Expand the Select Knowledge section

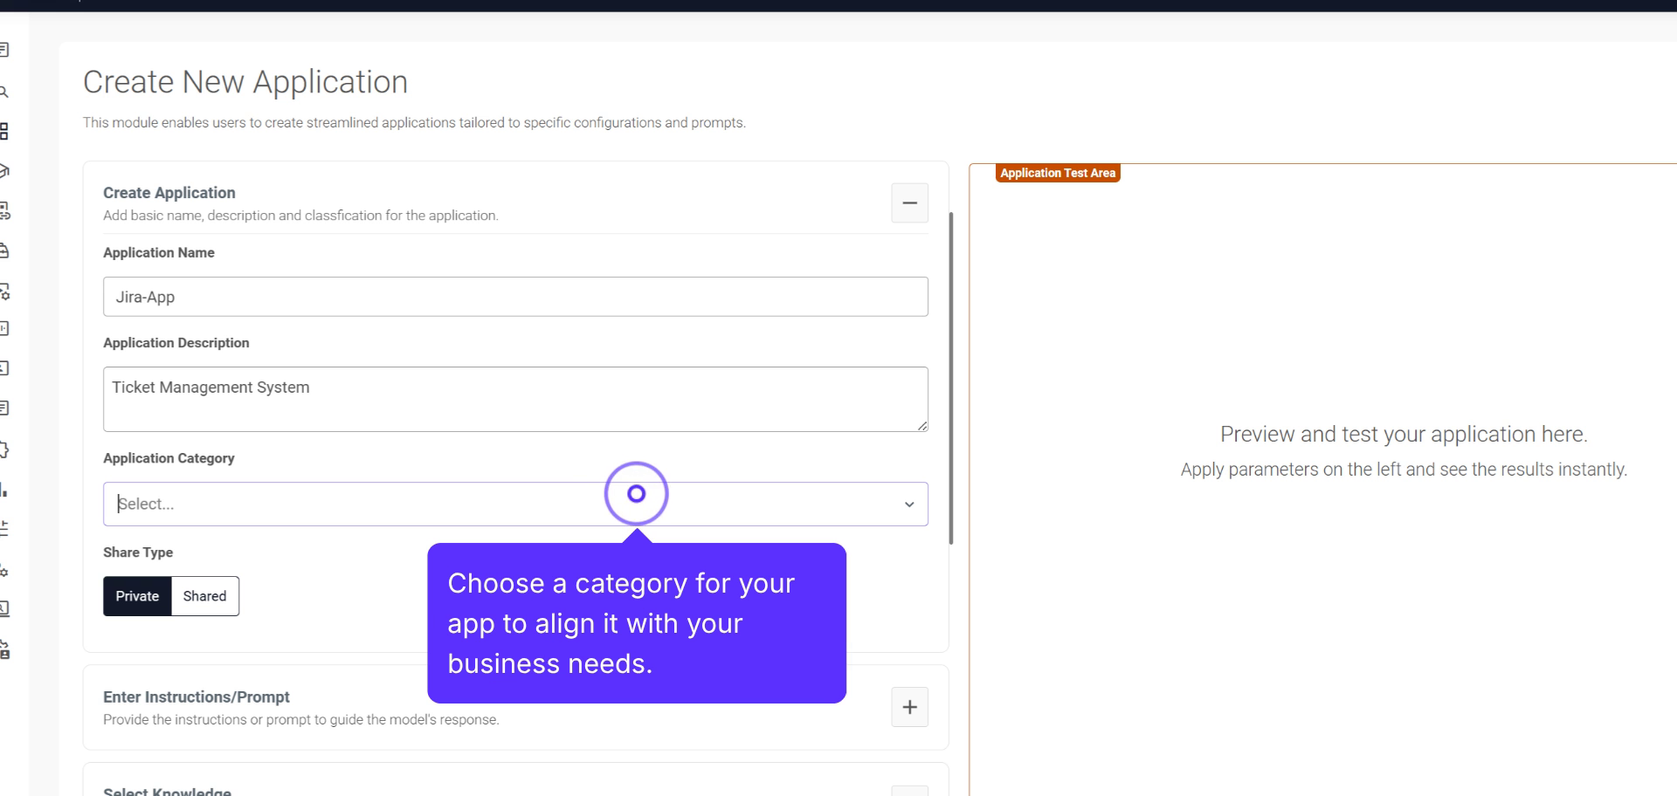(909, 790)
